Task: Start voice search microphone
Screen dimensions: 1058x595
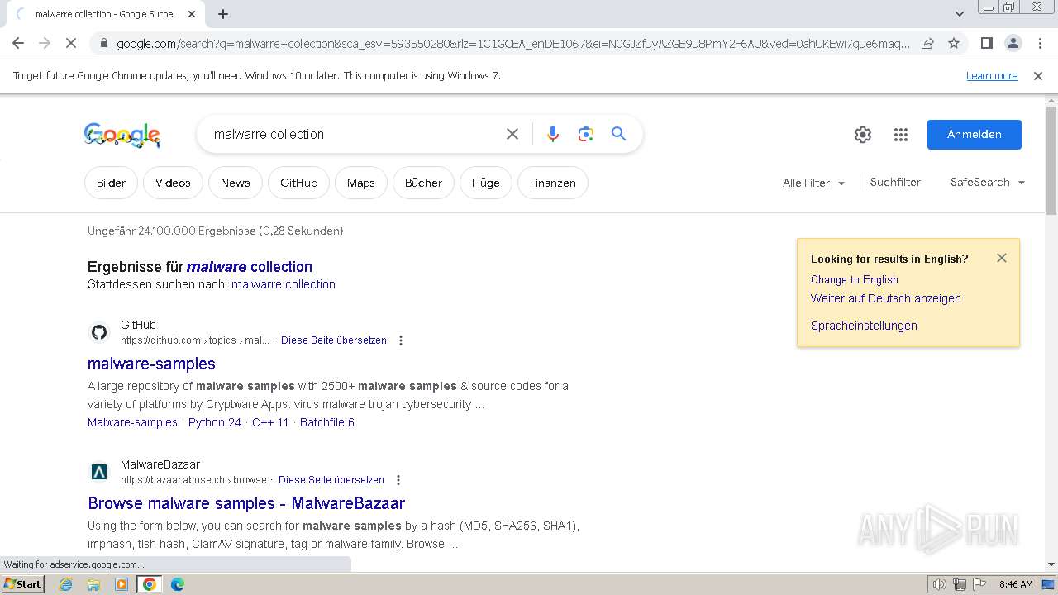Action: (553, 134)
